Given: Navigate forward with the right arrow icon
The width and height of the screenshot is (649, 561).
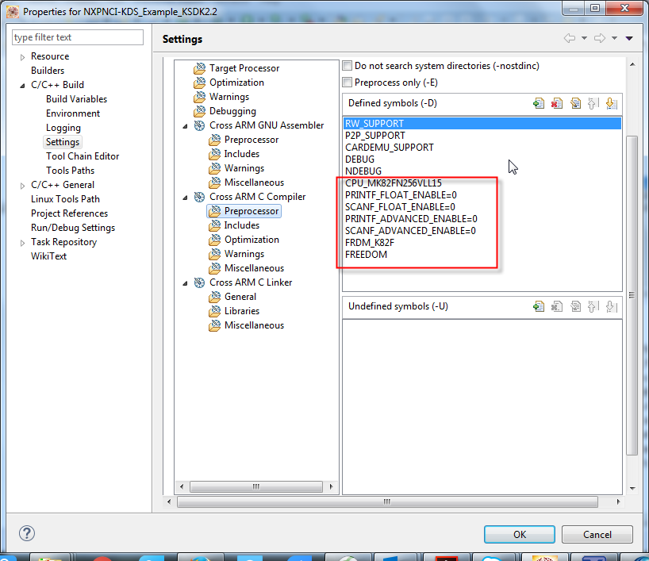Looking at the screenshot, I should pyautogui.click(x=600, y=38).
